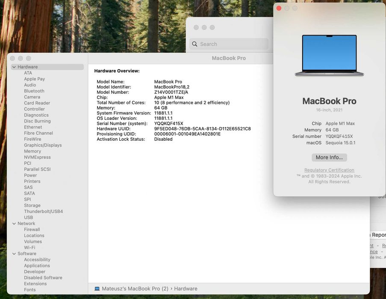The height and width of the screenshot is (299, 386).
Task: Select Parallel SCSI entry
Action: tap(38, 169)
